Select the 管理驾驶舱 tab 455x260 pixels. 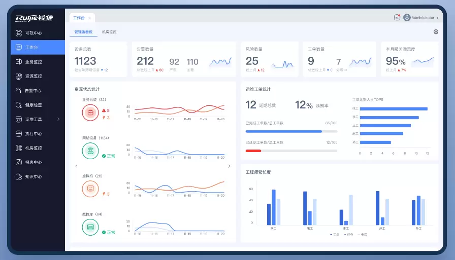83,32
